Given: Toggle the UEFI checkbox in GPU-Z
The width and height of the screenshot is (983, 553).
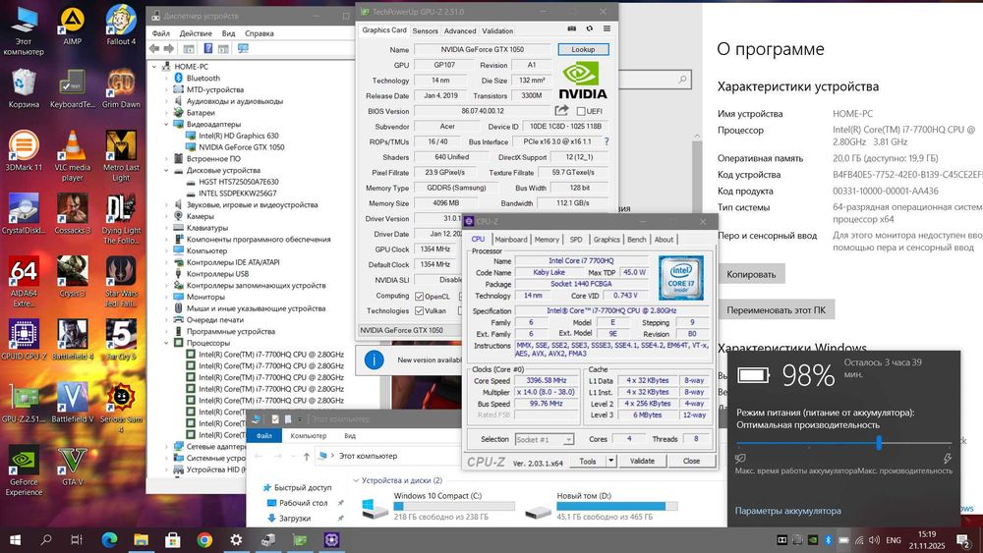Looking at the screenshot, I should click(x=581, y=111).
